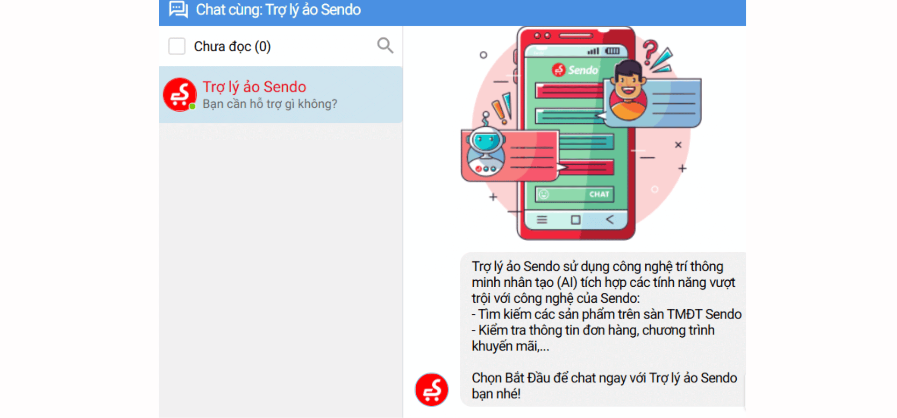Image resolution: width=897 pixels, height=418 pixels.
Task: Click the hamburger menu icon on the illustrated phone
Action: click(541, 220)
